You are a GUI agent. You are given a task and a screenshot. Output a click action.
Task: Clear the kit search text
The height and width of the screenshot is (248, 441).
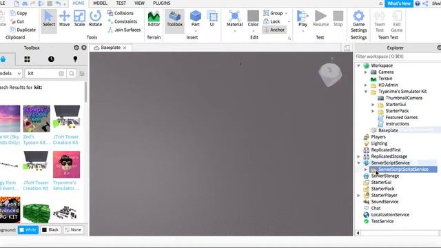click(x=61, y=74)
